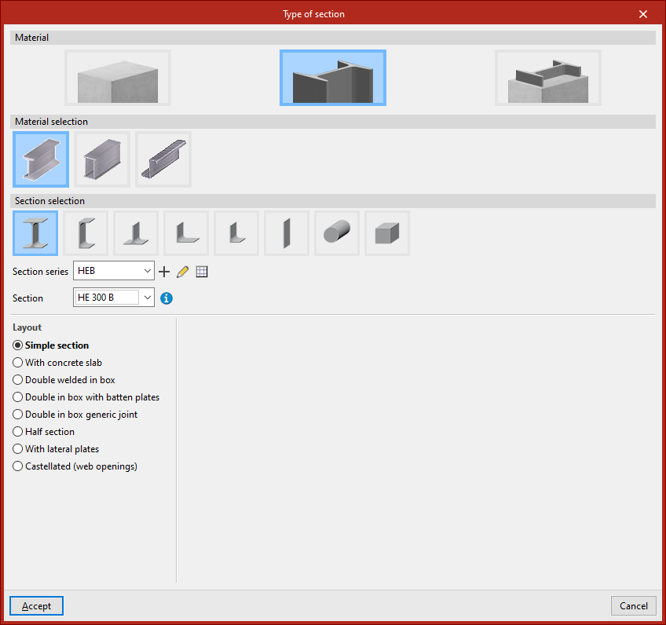
Task: Select the I-shaped section icon
Action: coord(35,233)
